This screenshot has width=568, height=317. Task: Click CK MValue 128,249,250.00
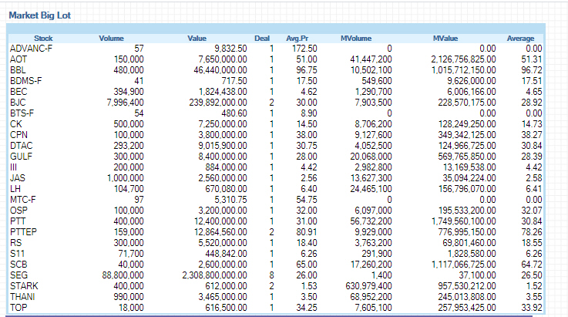pos(467,124)
